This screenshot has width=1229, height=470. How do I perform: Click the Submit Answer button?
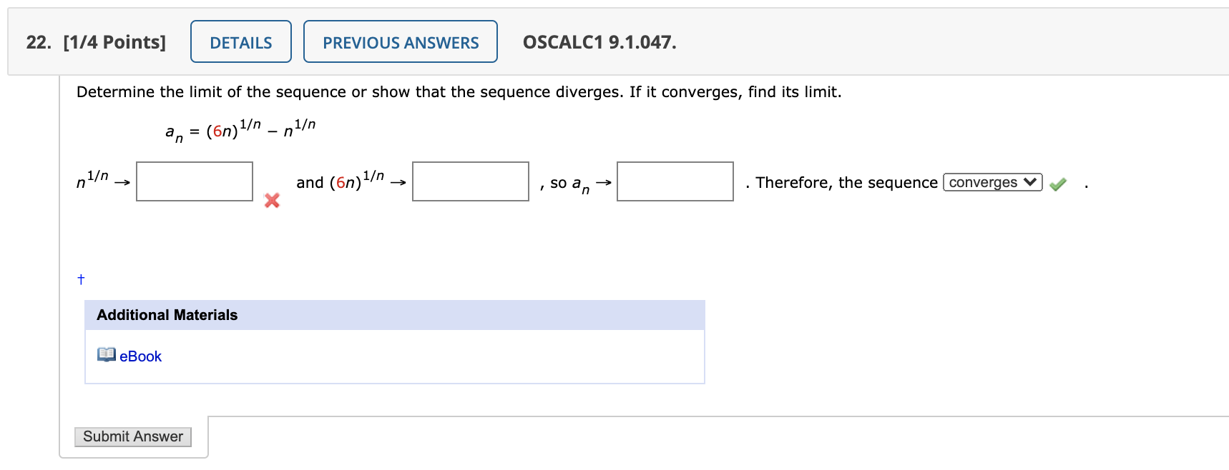pos(132,436)
